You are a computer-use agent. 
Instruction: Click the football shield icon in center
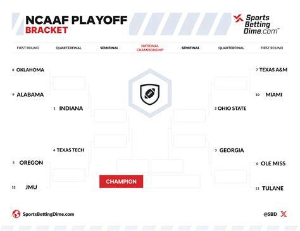tap(150, 94)
